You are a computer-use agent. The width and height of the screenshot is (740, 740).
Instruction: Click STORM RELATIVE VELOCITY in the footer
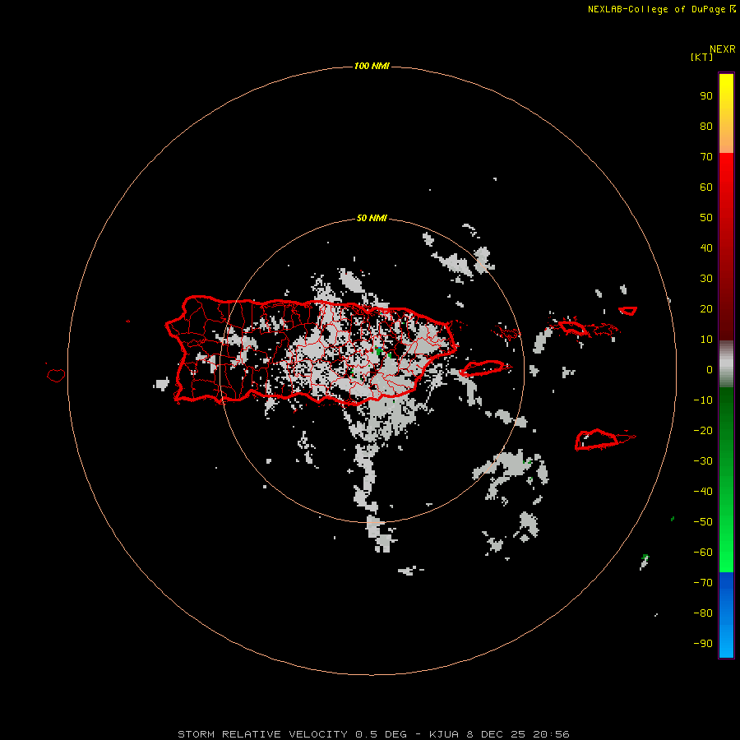[x=262, y=734]
